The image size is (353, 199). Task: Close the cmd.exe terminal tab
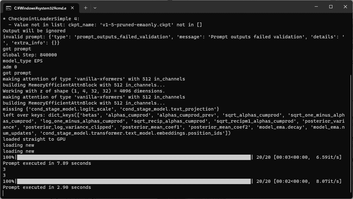coord(72,8)
